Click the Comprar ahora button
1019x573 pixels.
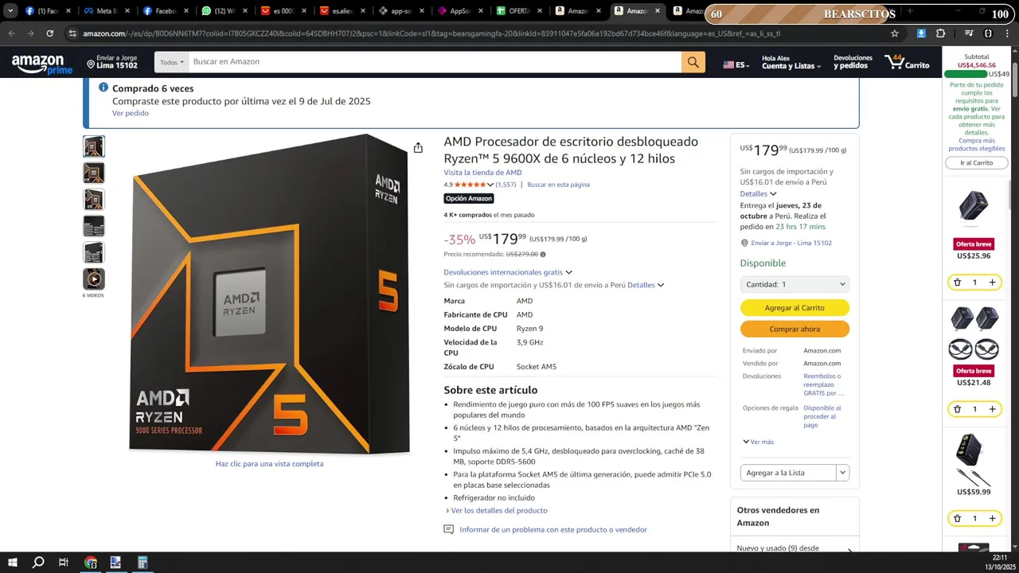tap(795, 329)
